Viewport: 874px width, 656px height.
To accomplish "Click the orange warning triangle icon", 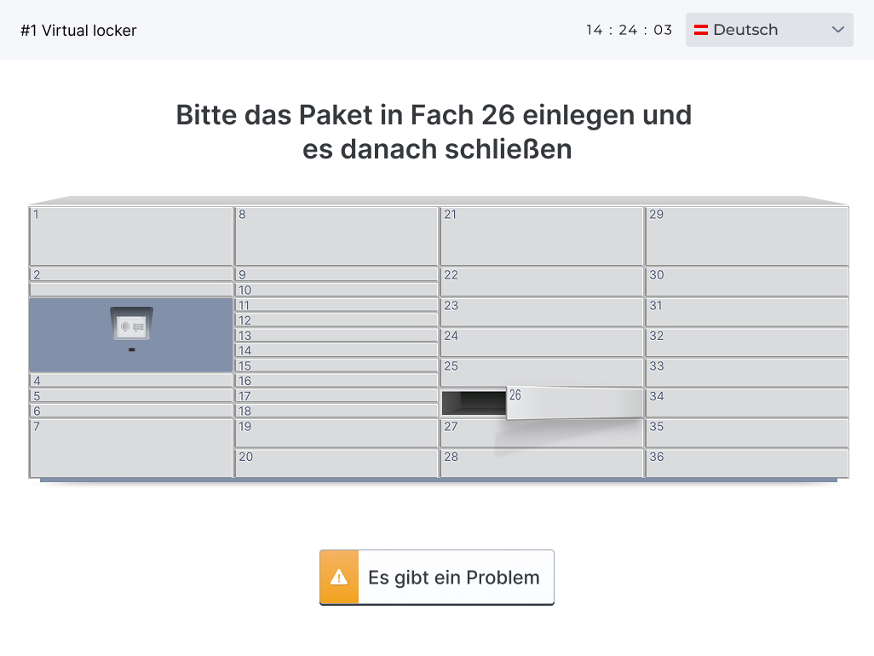I will tap(339, 578).
